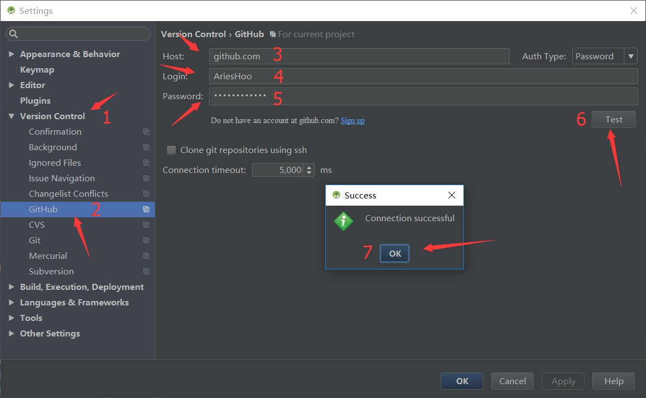Collapse the Version Control section

(12, 116)
